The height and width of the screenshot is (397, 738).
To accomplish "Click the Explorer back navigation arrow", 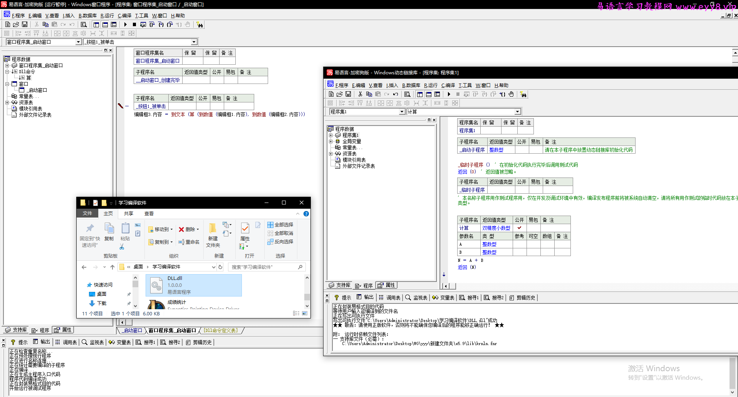I will (84, 267).
